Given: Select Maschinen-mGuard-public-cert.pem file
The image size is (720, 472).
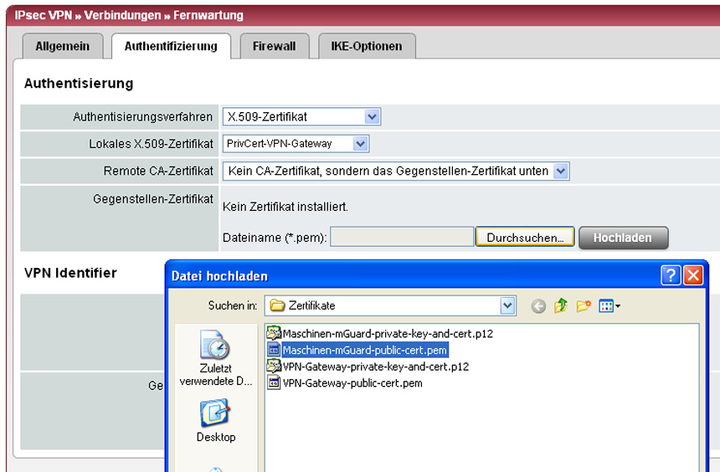Looking at the screenshot, I should [x=364, y=350].
